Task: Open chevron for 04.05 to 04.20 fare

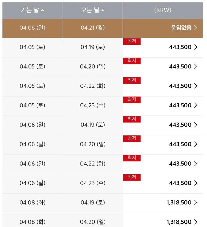Action: tap(196, 67)
